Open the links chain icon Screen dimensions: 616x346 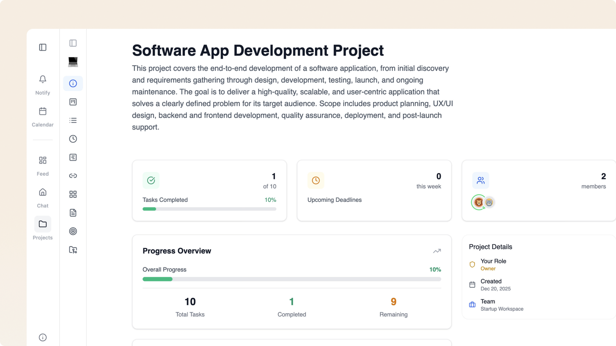(x=73, y=176)
